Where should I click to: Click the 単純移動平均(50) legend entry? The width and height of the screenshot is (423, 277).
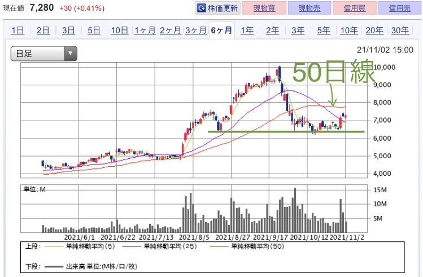[x=247, y=246]
